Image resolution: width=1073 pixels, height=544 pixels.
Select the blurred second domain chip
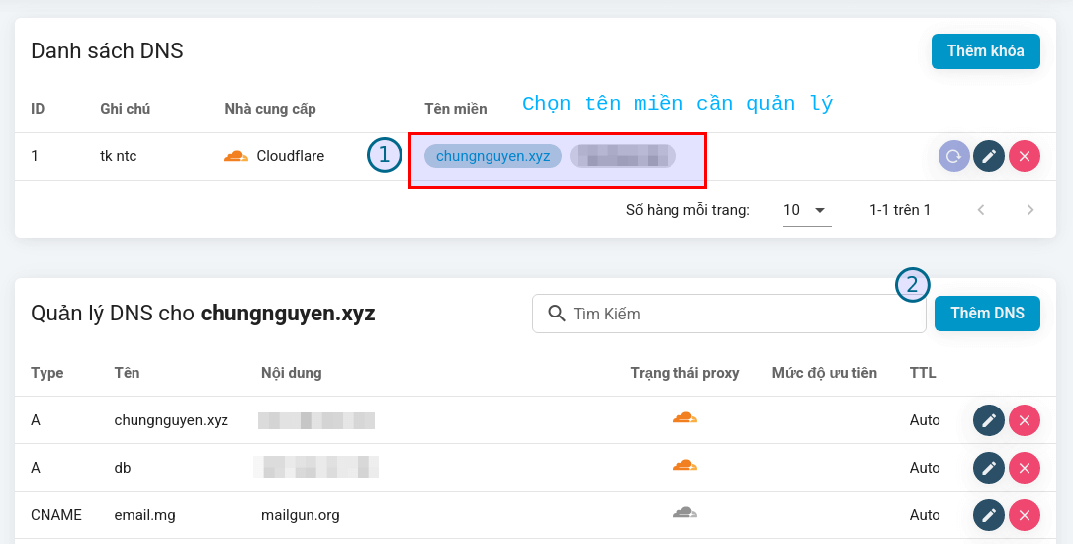(x=622, y=156)
